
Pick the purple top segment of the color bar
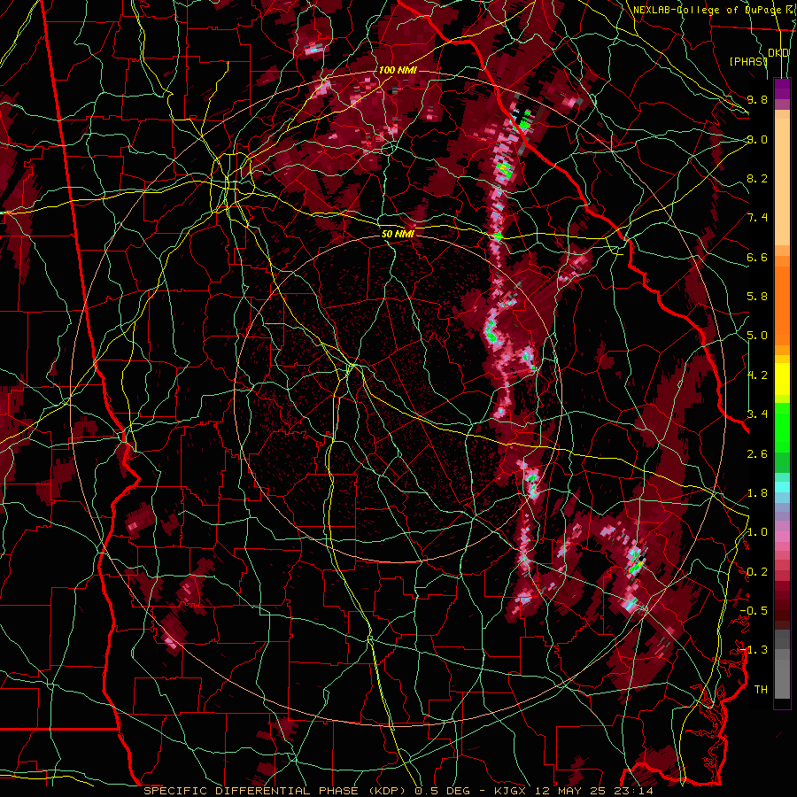pos(782,89)
